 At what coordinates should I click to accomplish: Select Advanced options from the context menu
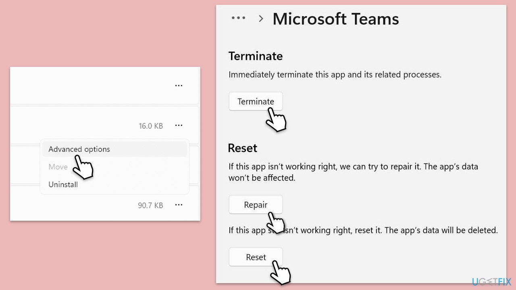click(79, 149)
